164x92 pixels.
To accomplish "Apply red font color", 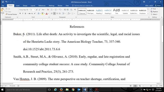I will coord(47,14).
